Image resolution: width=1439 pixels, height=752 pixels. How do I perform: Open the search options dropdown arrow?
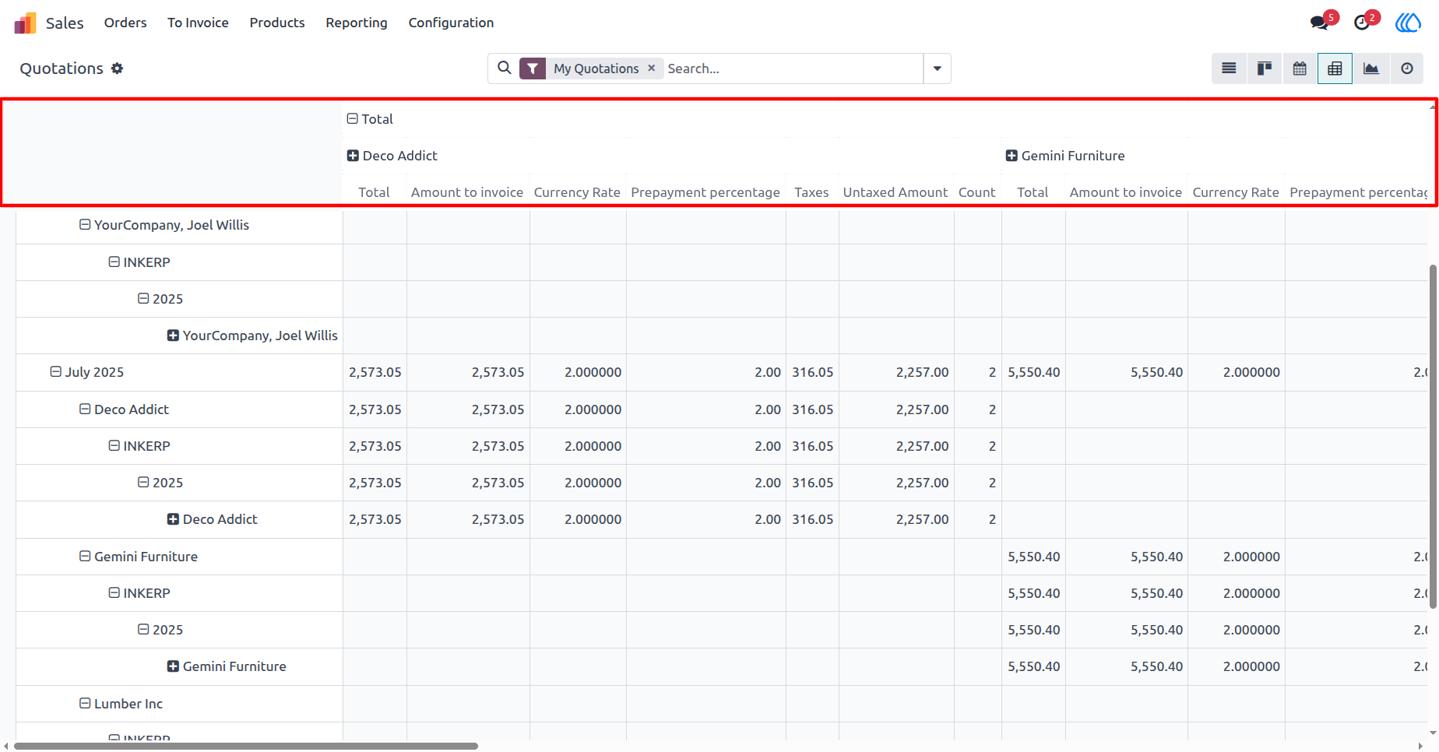point(937,69)
